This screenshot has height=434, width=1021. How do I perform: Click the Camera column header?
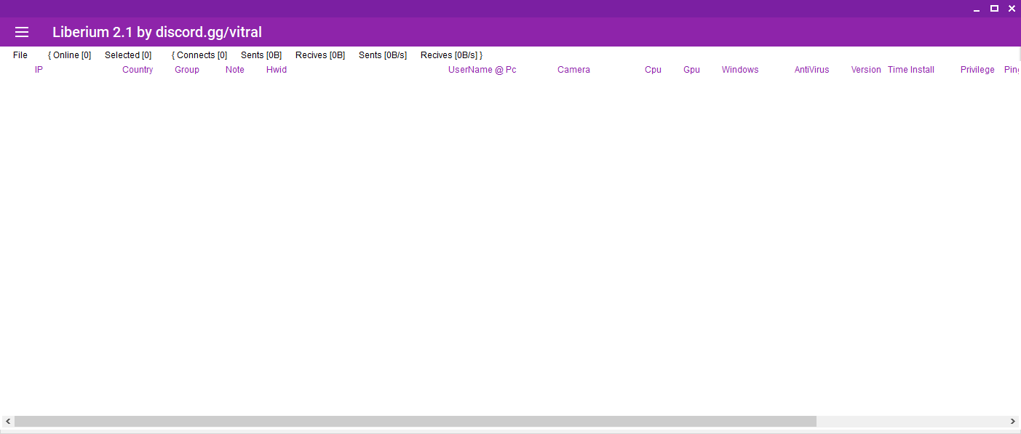(x=573, y=70)
